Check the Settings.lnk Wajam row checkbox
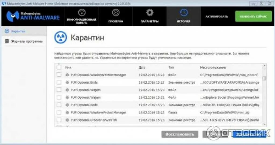This screenshot has width=275, height=145. tap(59, 90)
